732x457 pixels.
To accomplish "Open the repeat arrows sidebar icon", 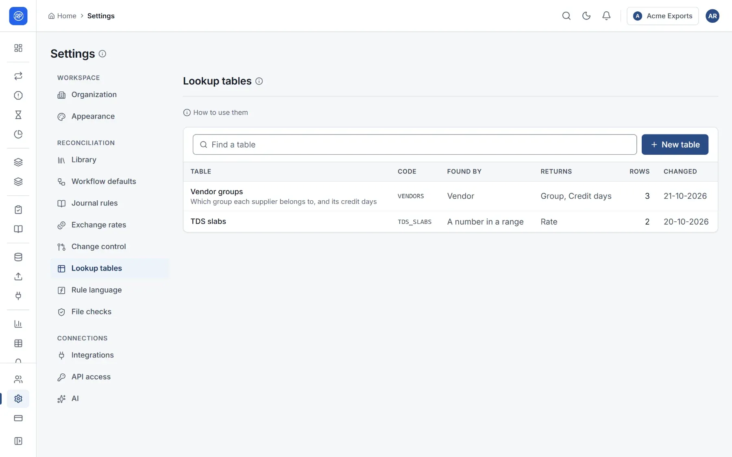I will pos(18,76).
